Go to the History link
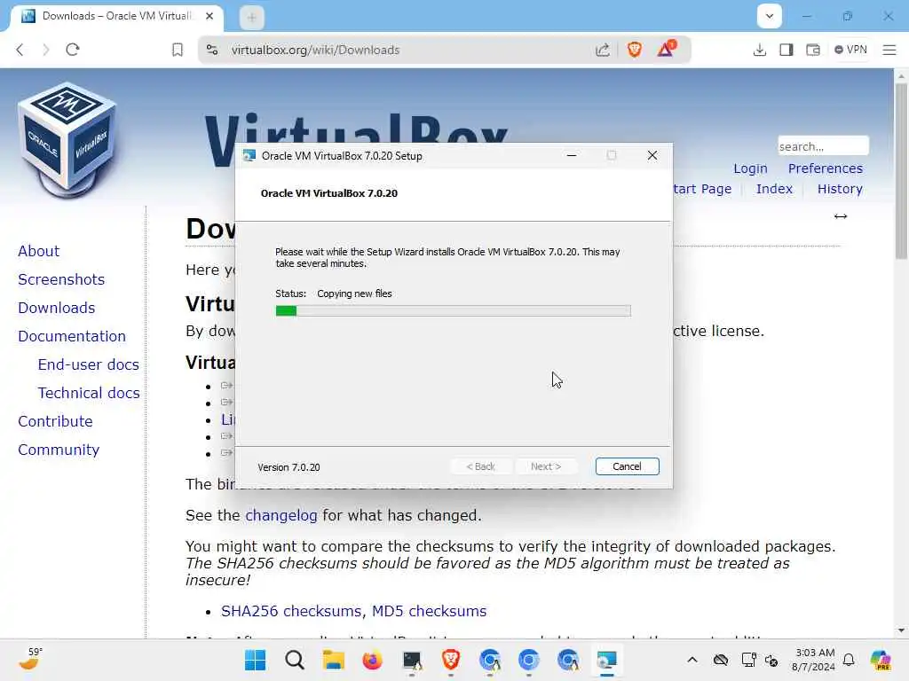 840,189
